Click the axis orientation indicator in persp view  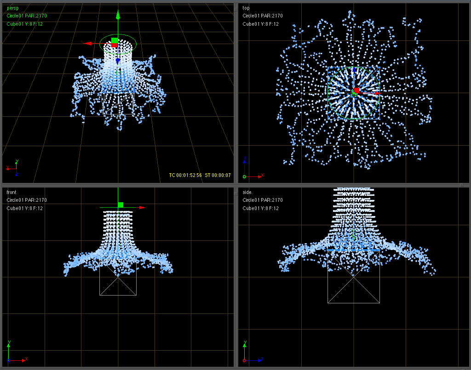click(12, 168)
